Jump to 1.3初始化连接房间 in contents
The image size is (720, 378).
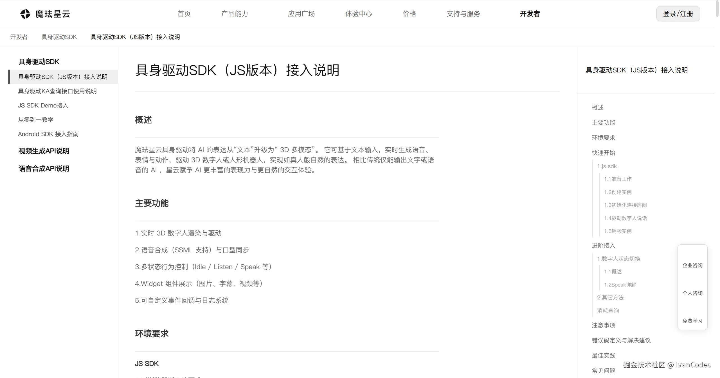pyautogui.click(x=625, y=205)
